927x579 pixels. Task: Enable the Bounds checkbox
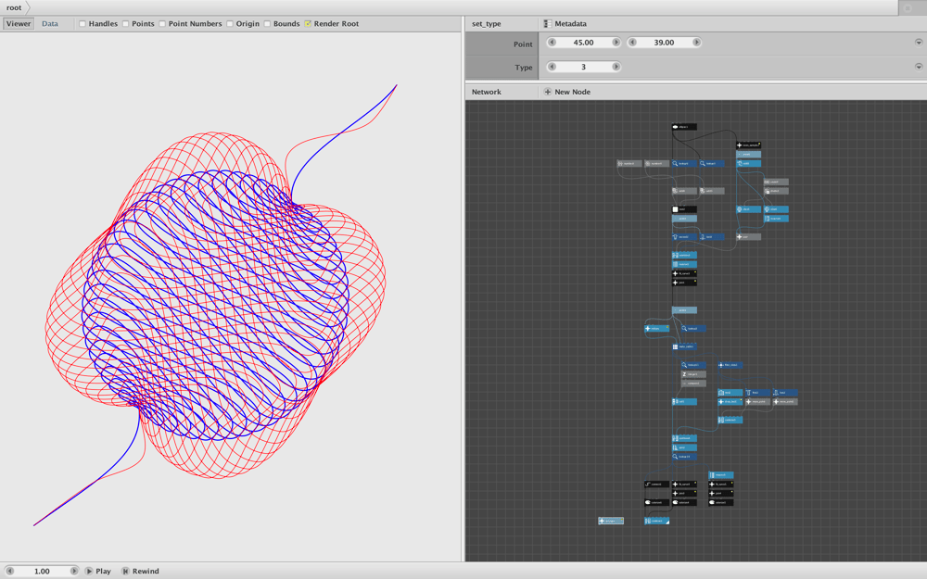267,24
